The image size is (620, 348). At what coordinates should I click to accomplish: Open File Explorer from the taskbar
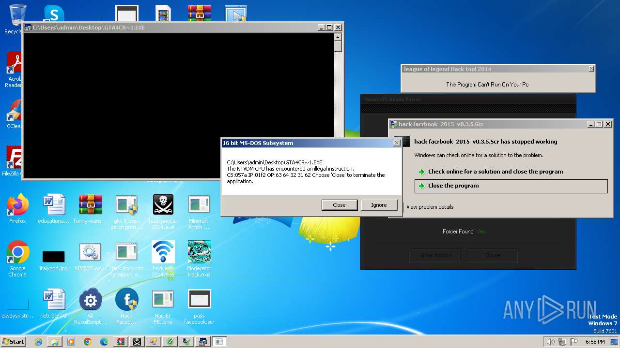click(x=55, y=342)
